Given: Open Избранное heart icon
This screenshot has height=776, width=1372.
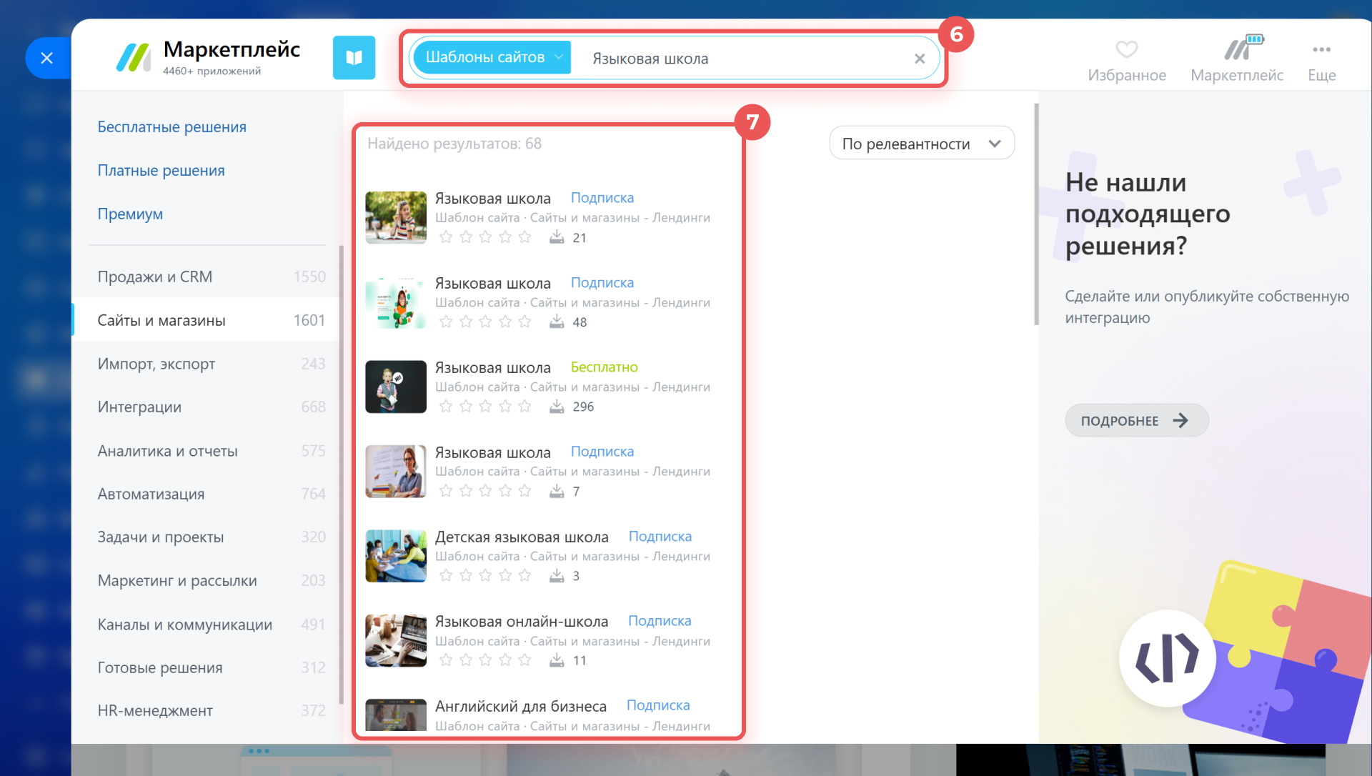Looking at the screenshot, I should tap(1126, 50).
